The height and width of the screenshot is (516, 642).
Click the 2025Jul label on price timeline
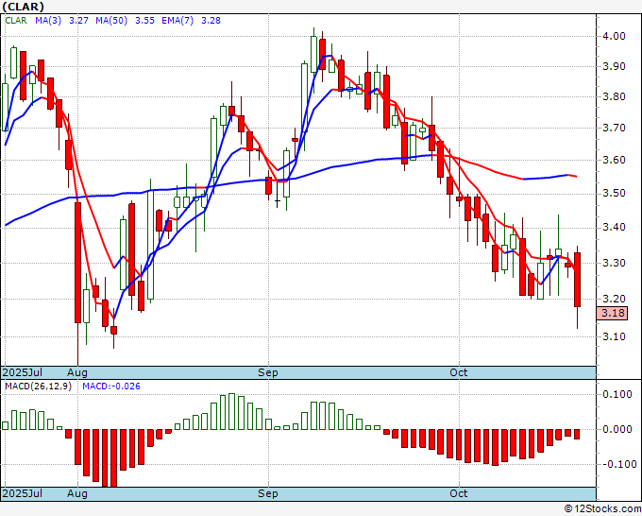21,372
